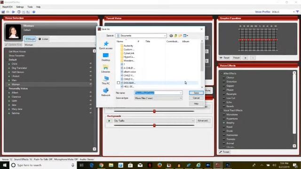Open Network in the Save As sidebar
301x169 pixels.
click(x=106, y=92)
